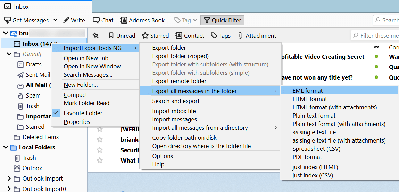Uncheck the Favorite Folder option
Screen dimensions: 399x192
tap(83, 113)
